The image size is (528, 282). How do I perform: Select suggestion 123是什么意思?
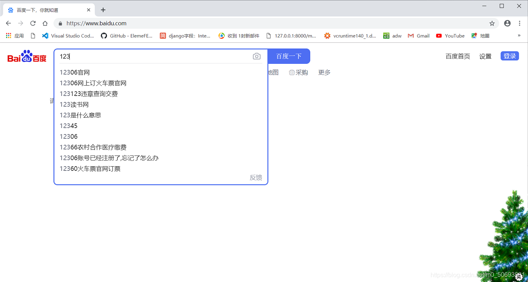pyautogui.click(x=160, y=115)
